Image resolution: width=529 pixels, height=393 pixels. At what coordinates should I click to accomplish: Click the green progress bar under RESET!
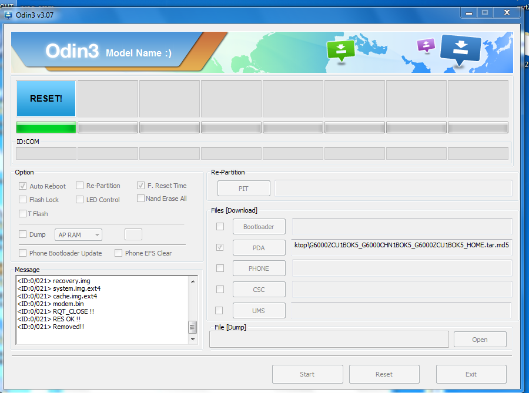pyautogui.click(x=46, y=127)
